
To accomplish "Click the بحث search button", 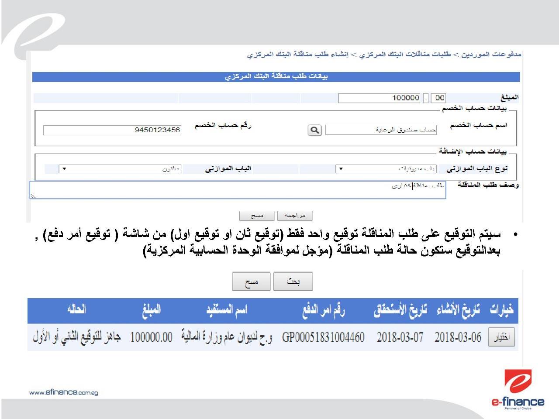I will tap(293, 282).
